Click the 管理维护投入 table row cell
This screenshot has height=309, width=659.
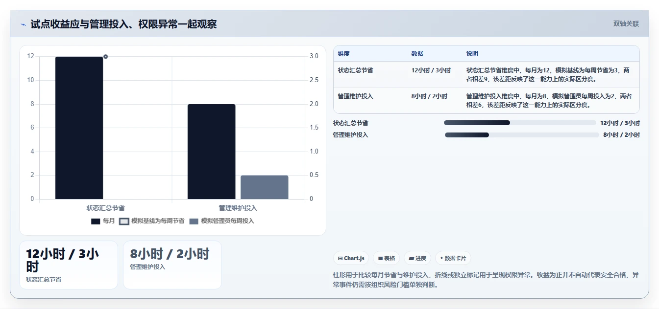click(x=355, y=96)
